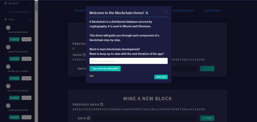
Task: Click Sign up for the waiting list button
Action: coord(105,69)
